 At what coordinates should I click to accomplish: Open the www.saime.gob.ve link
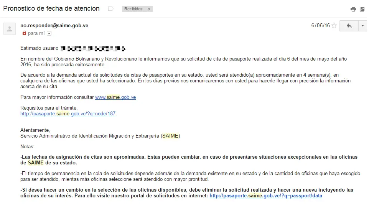[115, 97]
